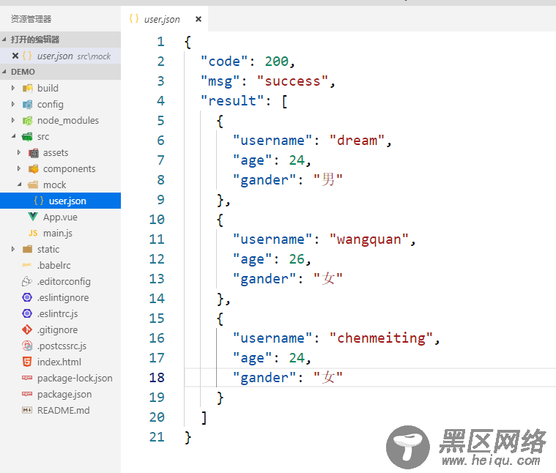The image size is (556, 473).
Task: Select the user.json editor tab
Action: 165,19
